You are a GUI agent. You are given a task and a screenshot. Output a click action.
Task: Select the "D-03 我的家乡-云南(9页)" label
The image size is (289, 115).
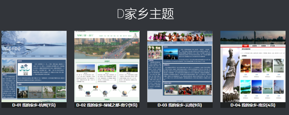point(180,105)
